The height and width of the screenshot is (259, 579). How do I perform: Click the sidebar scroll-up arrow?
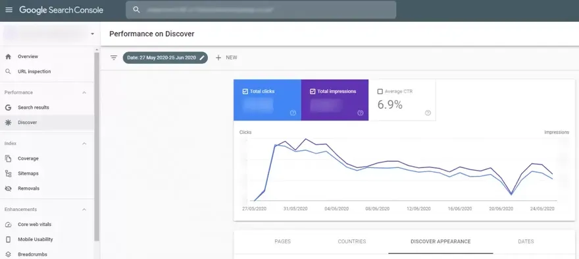tap(97, 49)
